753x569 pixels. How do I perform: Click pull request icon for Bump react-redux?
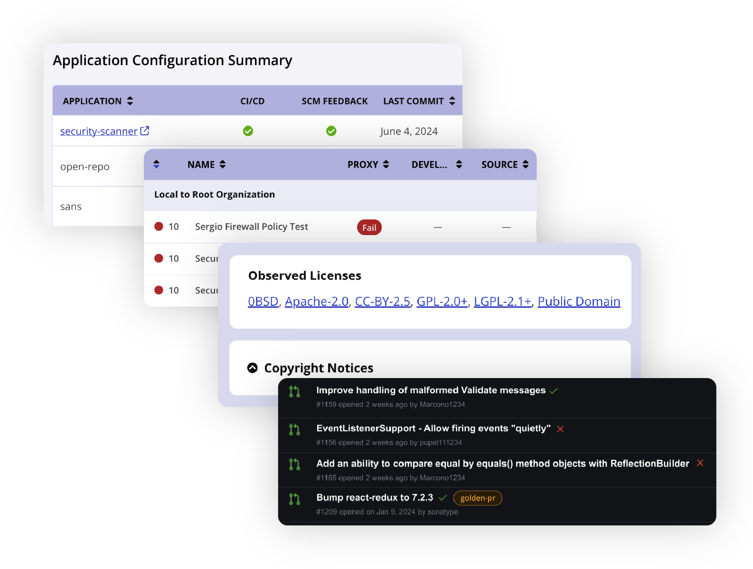click(294, 499)
